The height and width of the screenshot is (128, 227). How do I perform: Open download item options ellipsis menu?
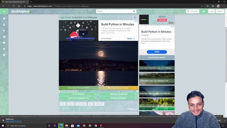click(x=25, y=120)
